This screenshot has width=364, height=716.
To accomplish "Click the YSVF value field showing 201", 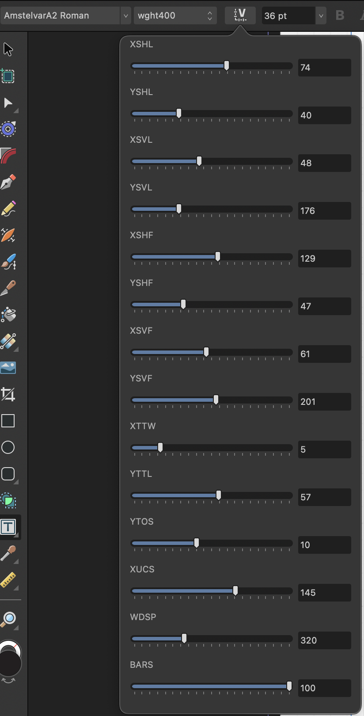I will pyautogui.click(x=325, y=402).
